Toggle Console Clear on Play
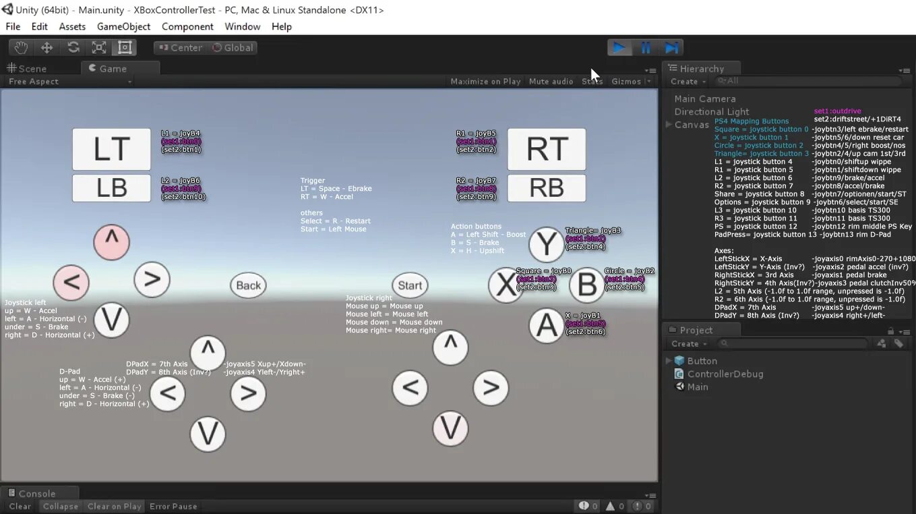The height and width of the screenshot is (514, 916). (115, 507)
